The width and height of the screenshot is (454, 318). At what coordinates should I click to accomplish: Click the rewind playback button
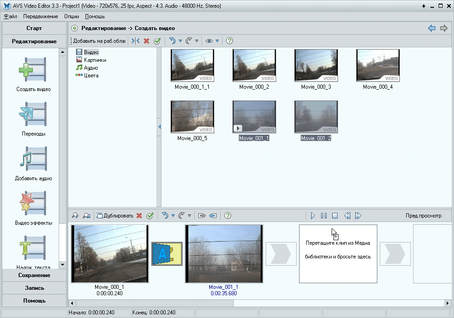pos(347,216)
